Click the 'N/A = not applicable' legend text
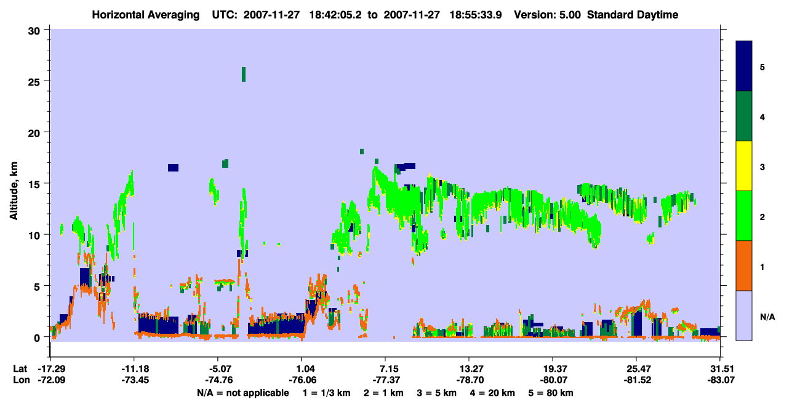This screenshot has width=800, height=410. click(242, 393)
